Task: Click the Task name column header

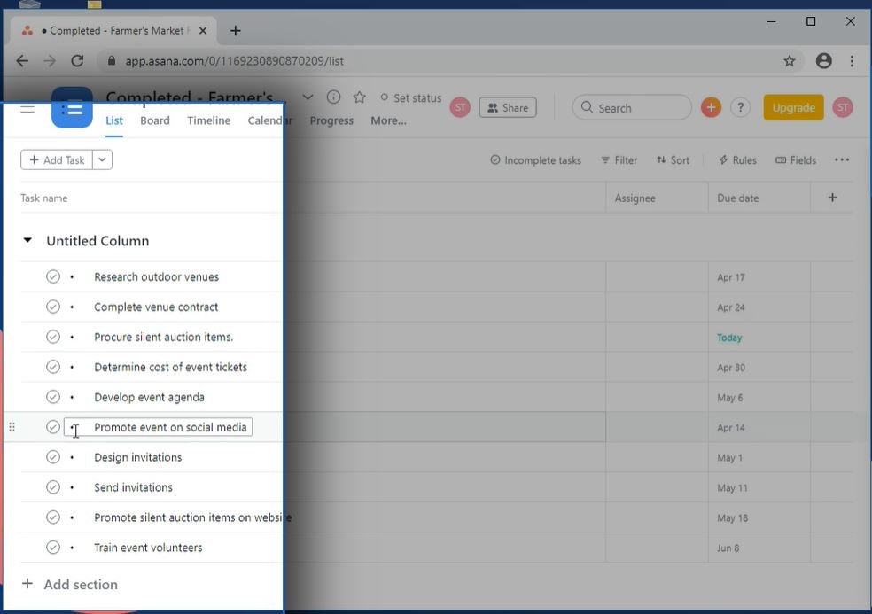Action: coord(44,198)
